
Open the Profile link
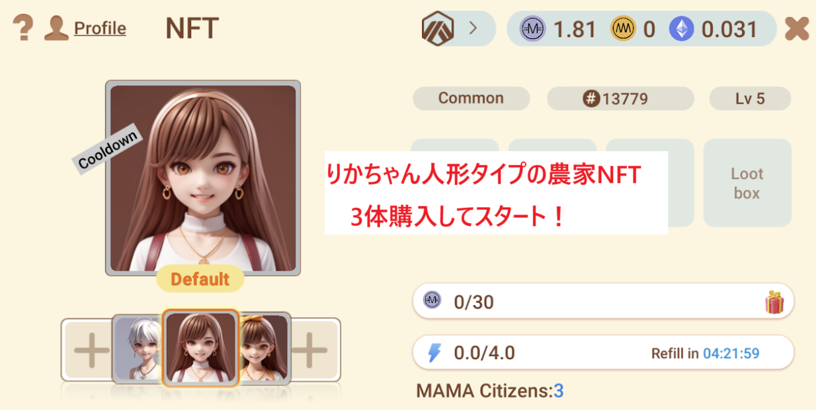[100, 28]
